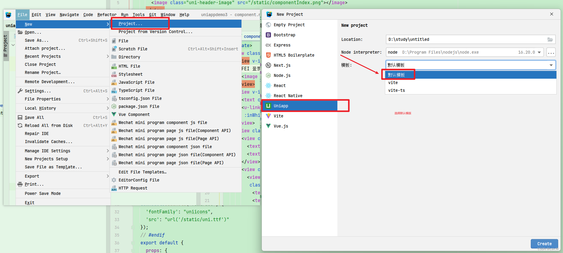
Task: Select Invalidate Caches... menu entry
Action: pos(63,142)
